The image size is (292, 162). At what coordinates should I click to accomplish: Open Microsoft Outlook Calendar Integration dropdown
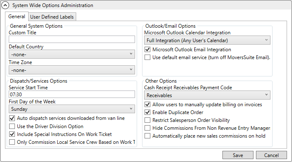click(207, 40)
